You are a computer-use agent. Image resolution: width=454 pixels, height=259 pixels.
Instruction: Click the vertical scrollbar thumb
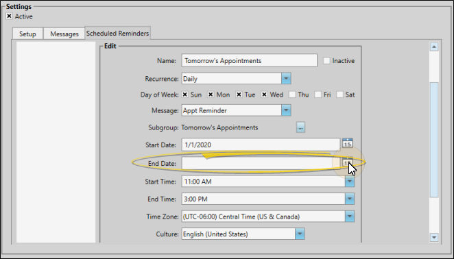[x=433, y=140]
